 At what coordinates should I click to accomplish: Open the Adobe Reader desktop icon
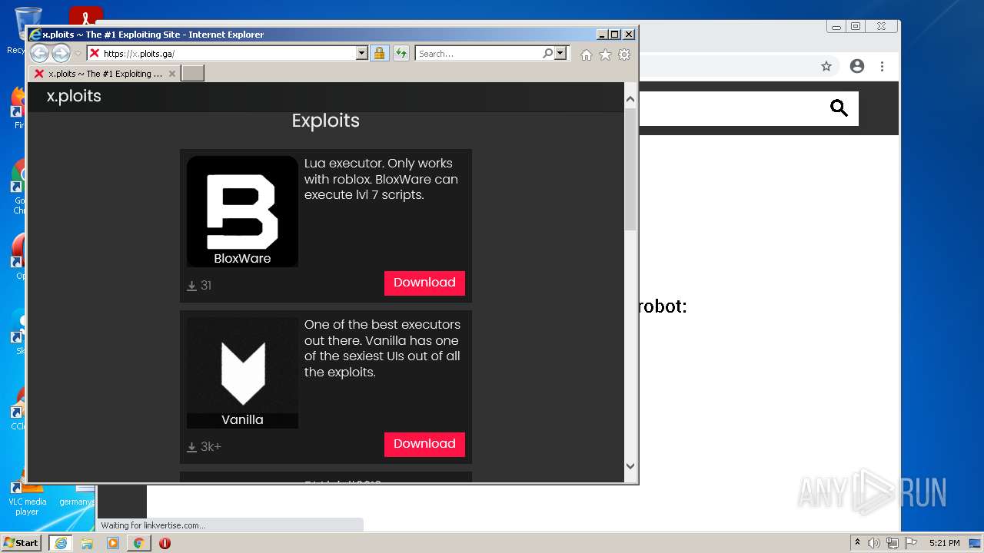click(x=85, y=15)
